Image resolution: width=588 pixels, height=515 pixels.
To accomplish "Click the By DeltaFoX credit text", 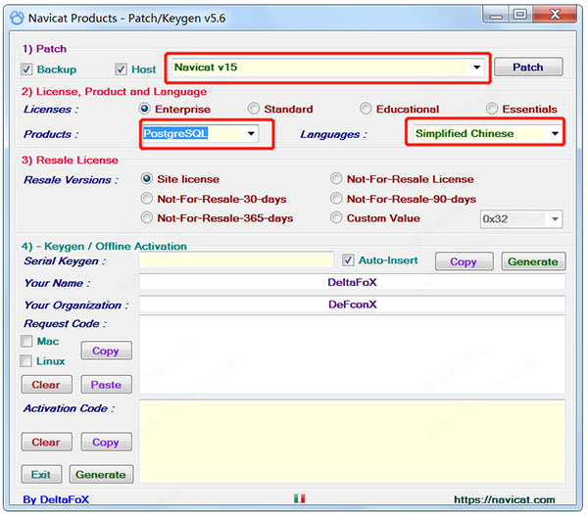I will (x=56, y=499).
